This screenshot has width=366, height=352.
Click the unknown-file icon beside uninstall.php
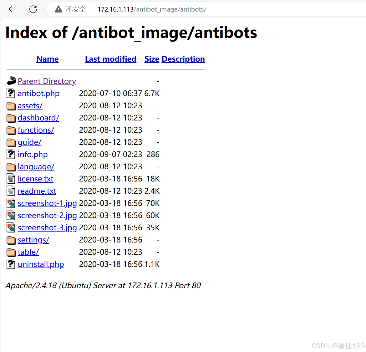pos(11,264)
